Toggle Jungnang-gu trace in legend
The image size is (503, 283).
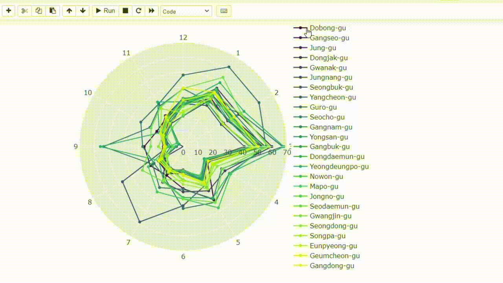(x=323, y=77)
